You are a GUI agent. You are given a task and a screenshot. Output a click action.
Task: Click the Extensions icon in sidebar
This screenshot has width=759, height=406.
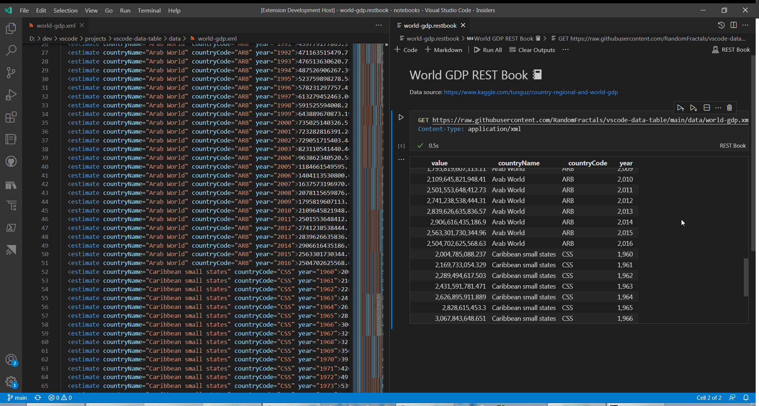coord(11,117)
